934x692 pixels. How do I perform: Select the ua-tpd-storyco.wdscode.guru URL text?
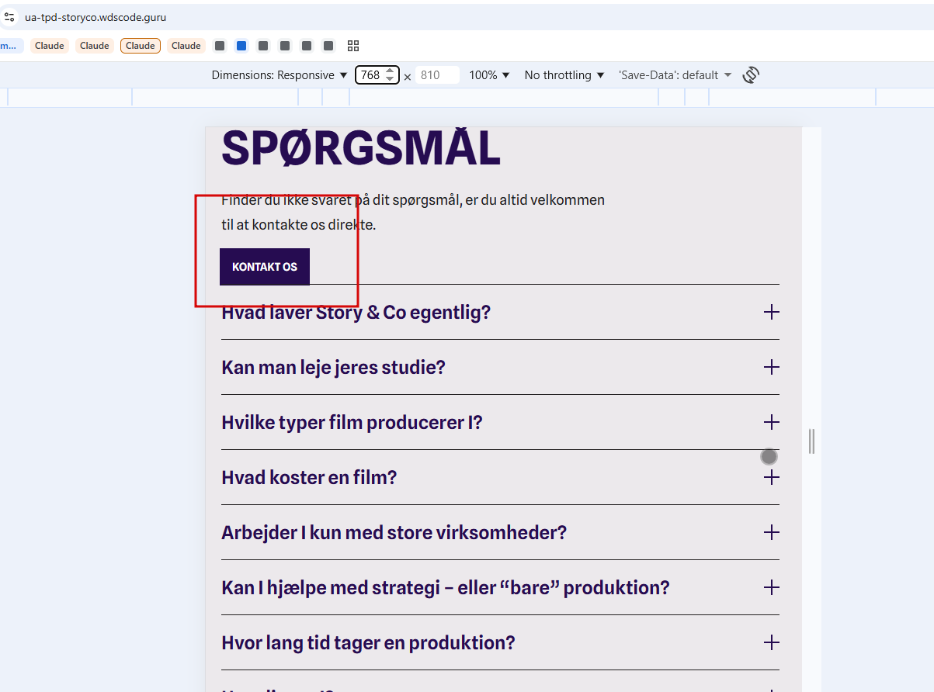click(x=95, y=17)
